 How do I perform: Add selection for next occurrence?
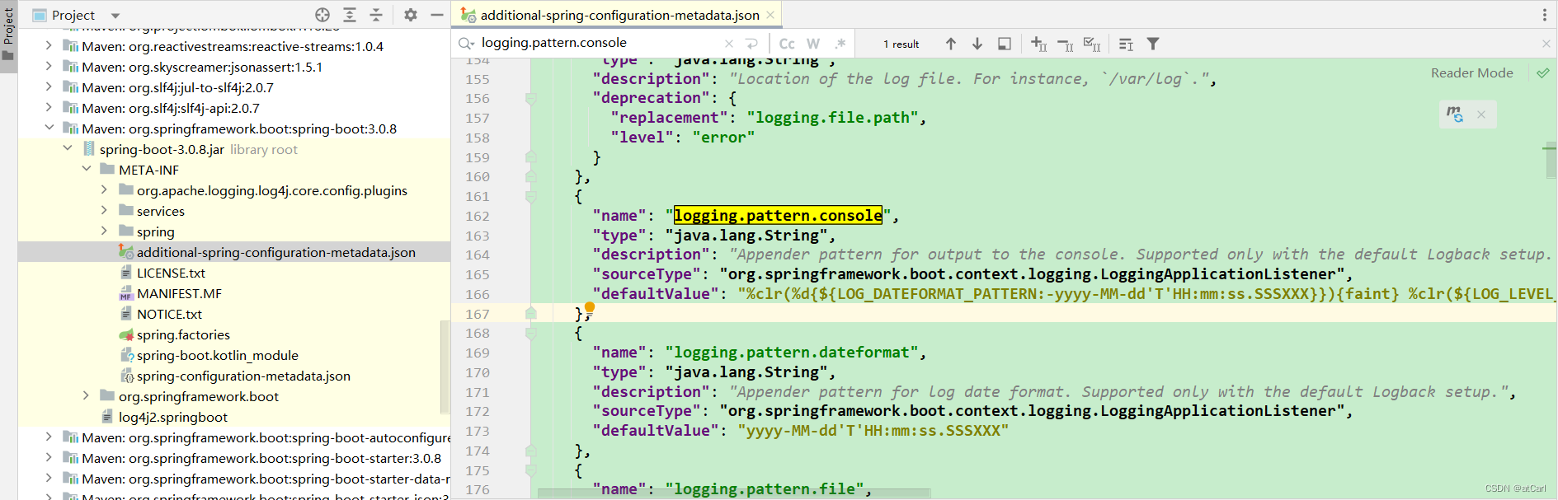1039,44
